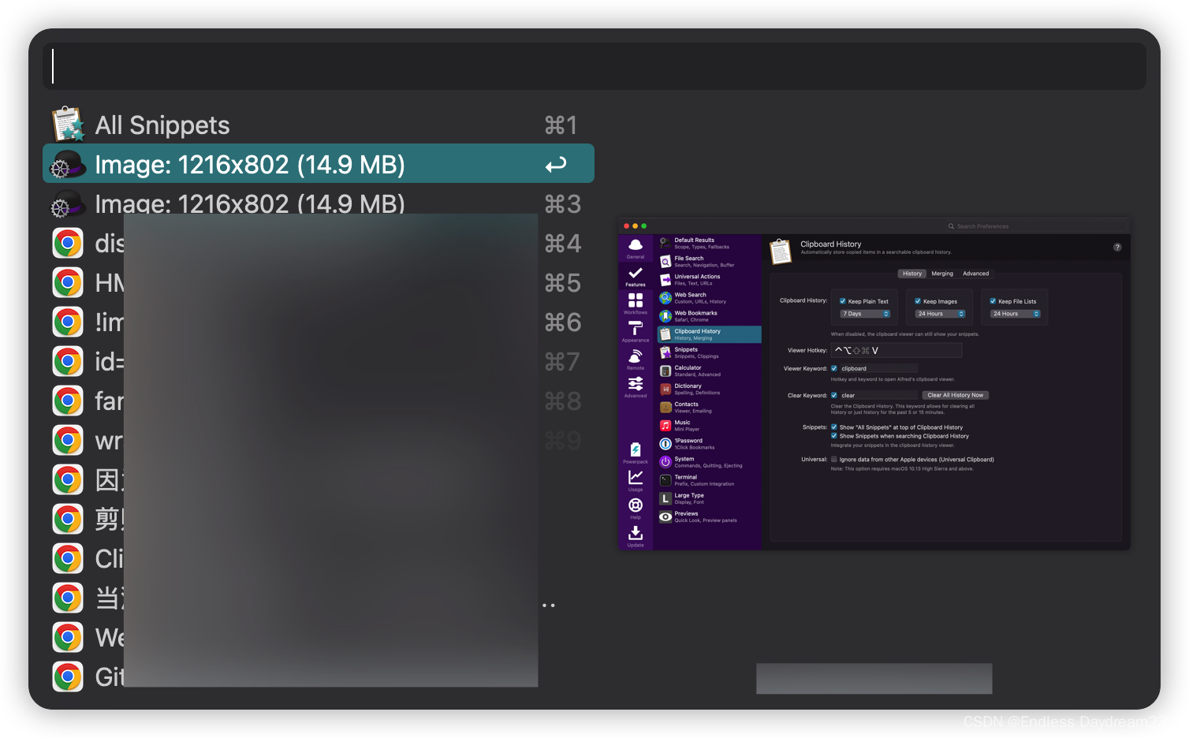The image size is (1189, 738).
Task: Enable Ignore data from other Apple devices
Action: click(x=834, y=459)
